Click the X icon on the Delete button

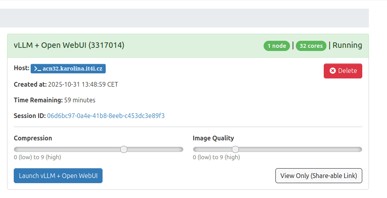pyautogui.click(x=333, y=71)
